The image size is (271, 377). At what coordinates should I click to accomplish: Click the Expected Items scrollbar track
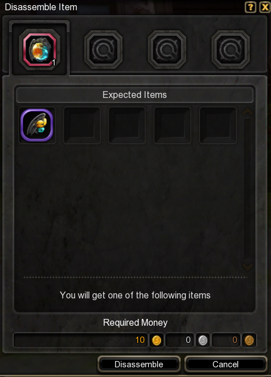click(x=248, y=188)
